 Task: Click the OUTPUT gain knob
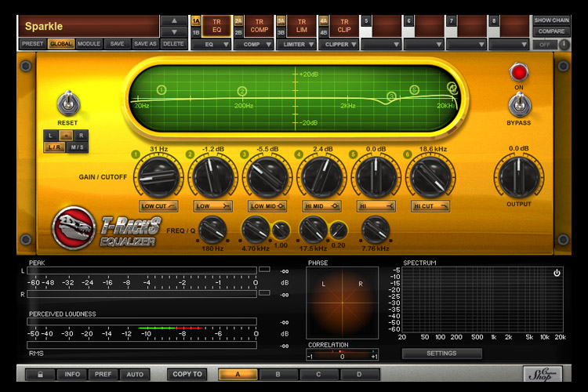[x=519, y=177]
